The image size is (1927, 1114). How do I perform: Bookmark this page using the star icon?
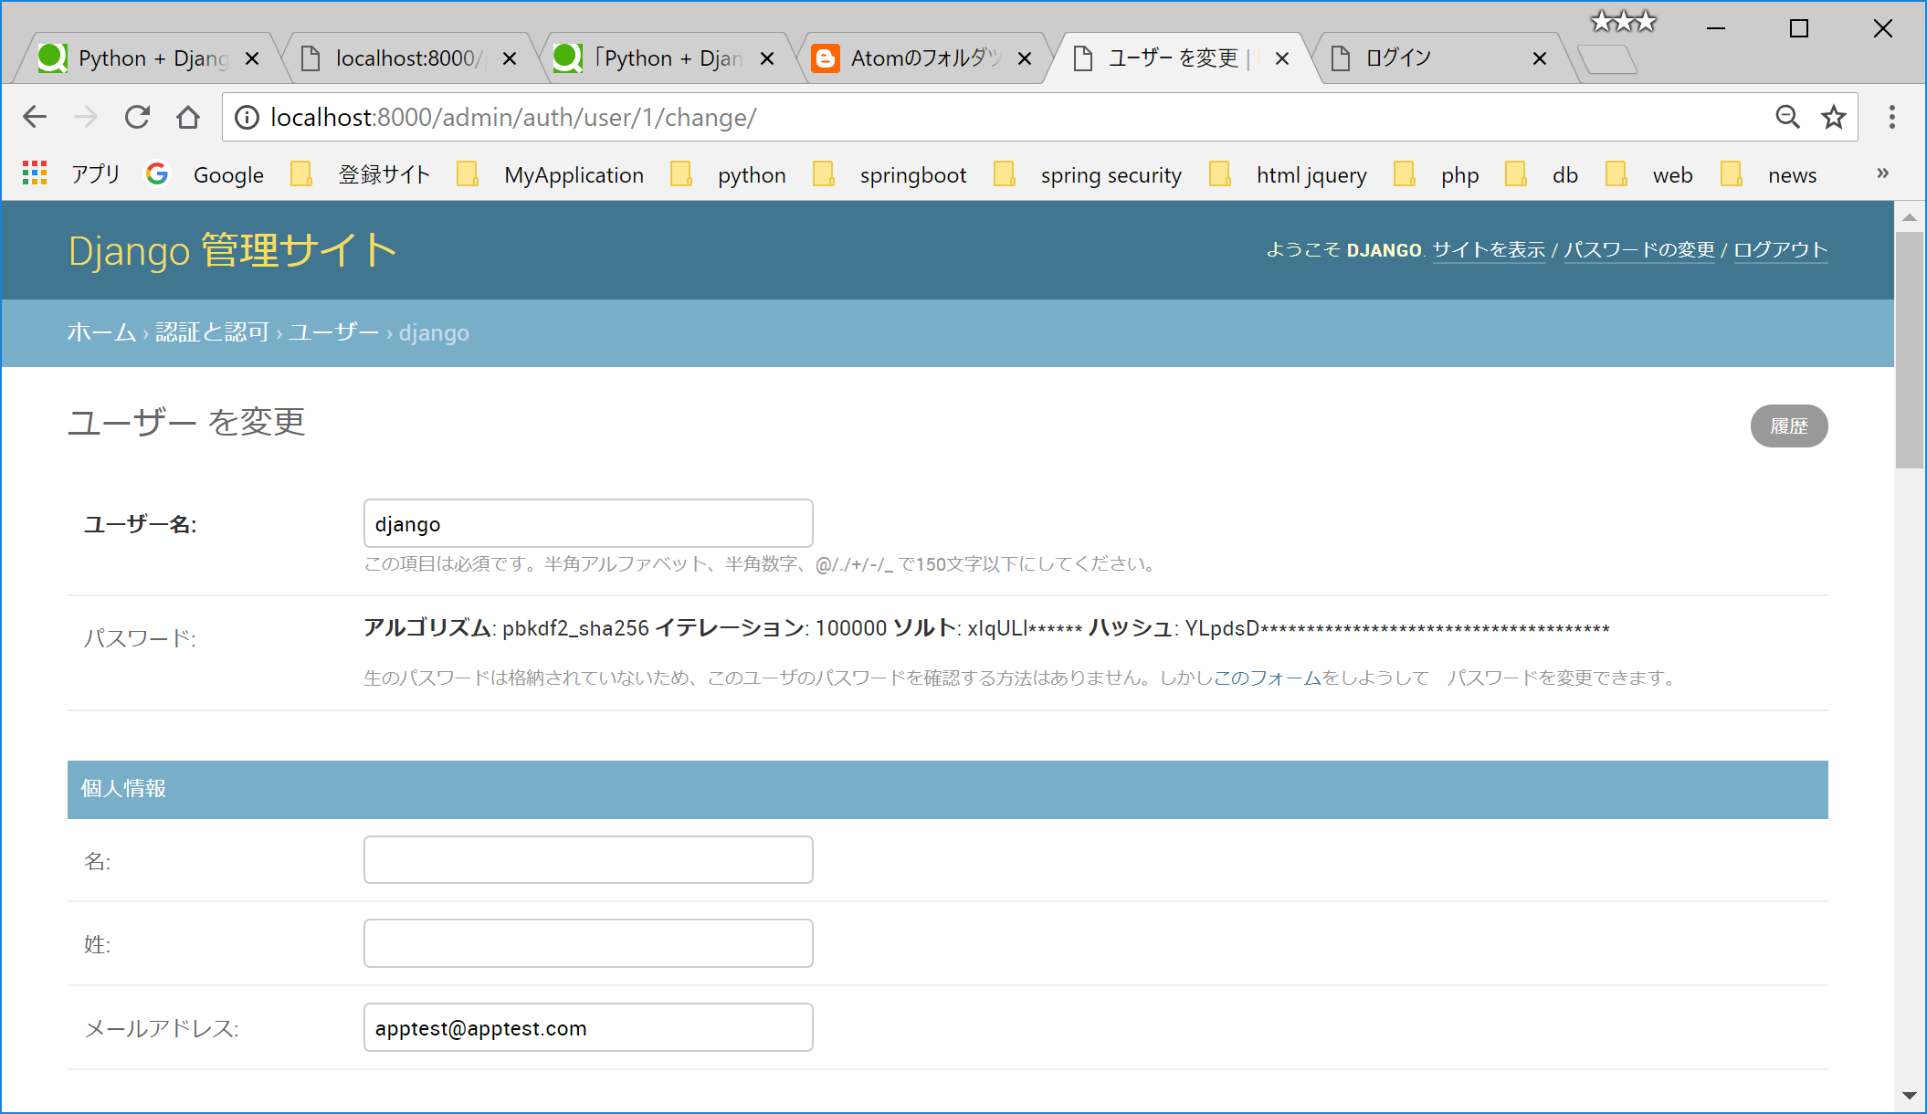click(x=1833, y=117)
